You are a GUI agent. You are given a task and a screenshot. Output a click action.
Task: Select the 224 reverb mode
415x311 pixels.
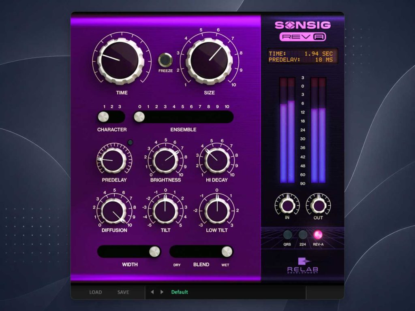tap(303, 234)
